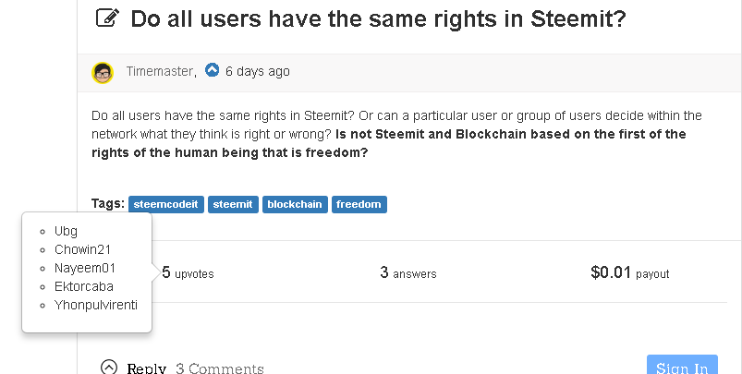The image size is (742, 374).
Task: Open Nayeem01 from the voters list
Action: (84, 268)
